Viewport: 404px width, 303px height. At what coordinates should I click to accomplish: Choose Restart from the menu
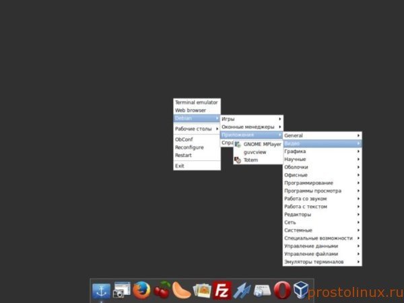[x=197, y=156]
